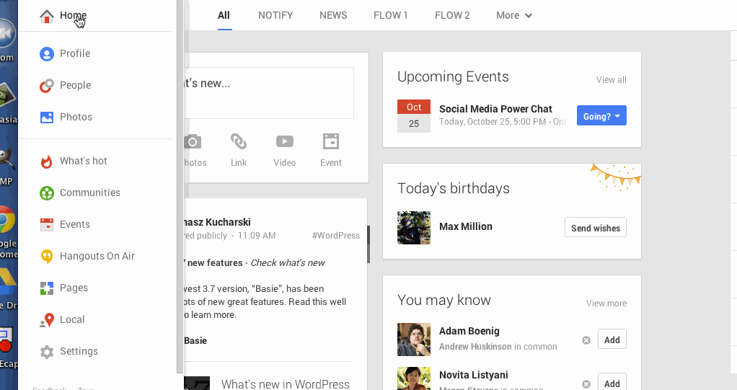Open the Settings gear icon

pos(47,352)
